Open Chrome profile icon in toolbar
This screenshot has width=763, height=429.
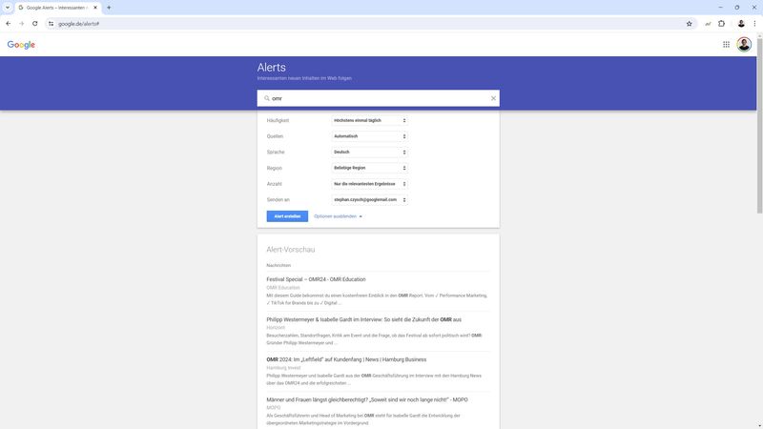[741, 23]
